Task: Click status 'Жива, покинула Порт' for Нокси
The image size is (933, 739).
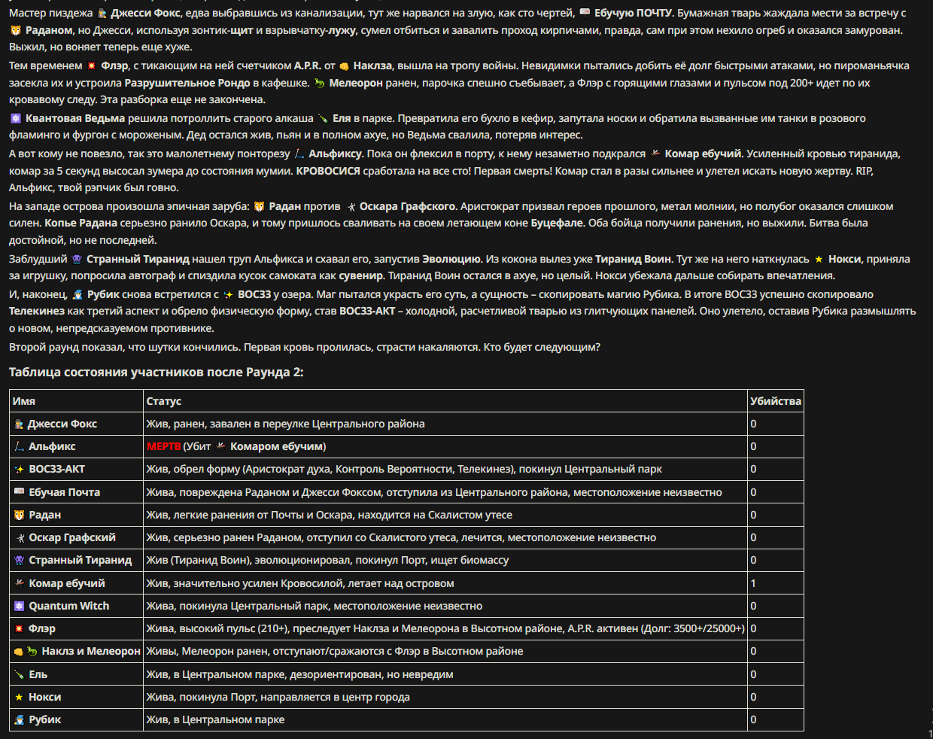Action: pos(278,698)
